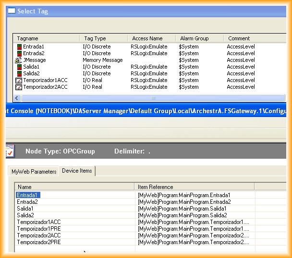Click the checkmark icon beside Node Type
292x258 pixels.
pyautogui.click(x=10, y=152)
